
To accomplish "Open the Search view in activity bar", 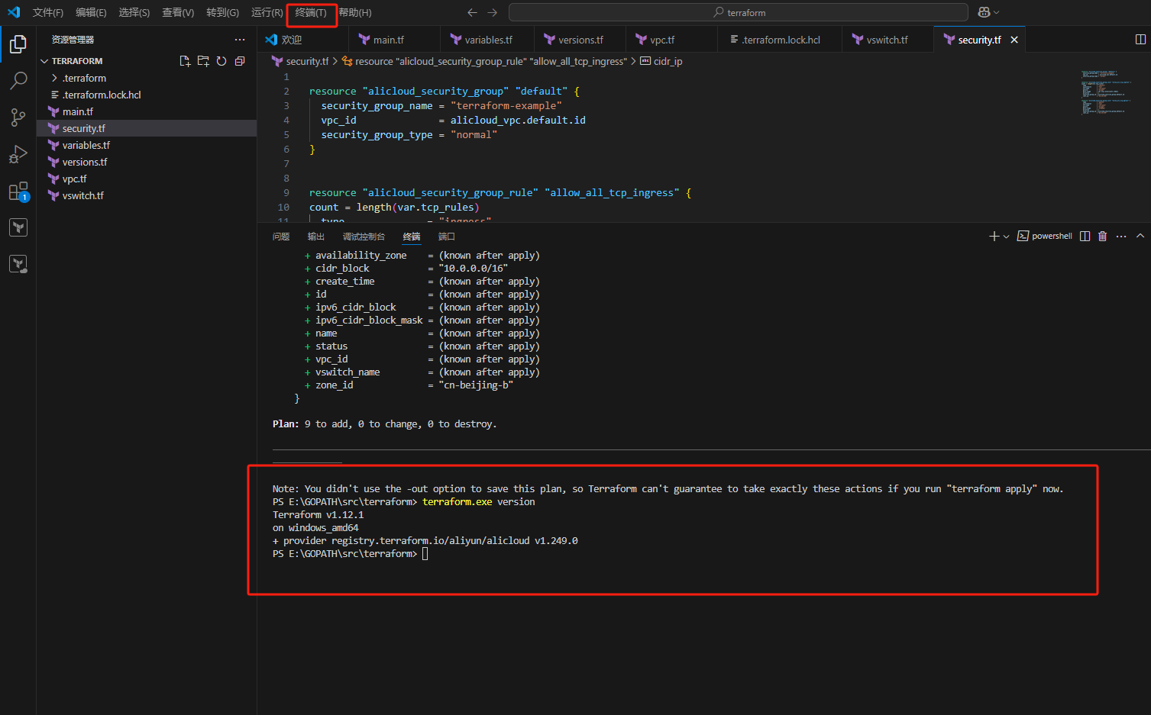I will 18,81.
